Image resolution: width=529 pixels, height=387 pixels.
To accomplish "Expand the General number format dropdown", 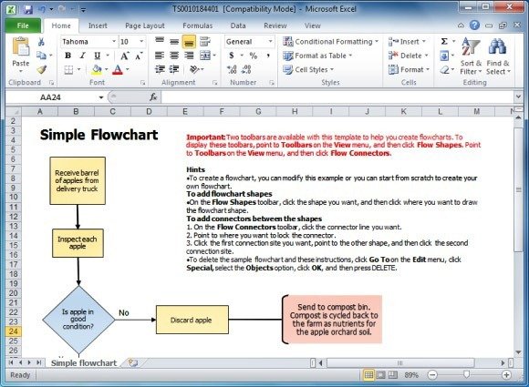I will pos(270,41).
